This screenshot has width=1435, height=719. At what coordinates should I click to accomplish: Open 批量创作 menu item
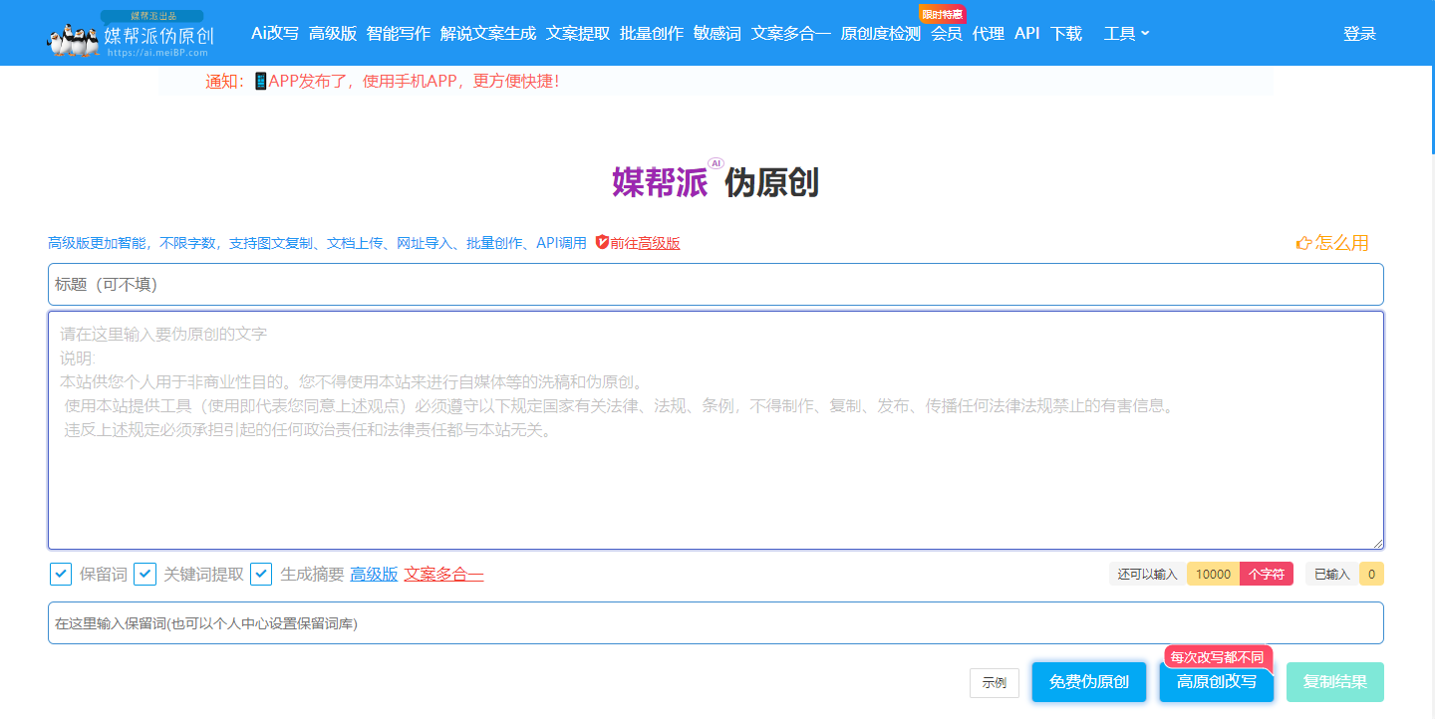[652, 33]
